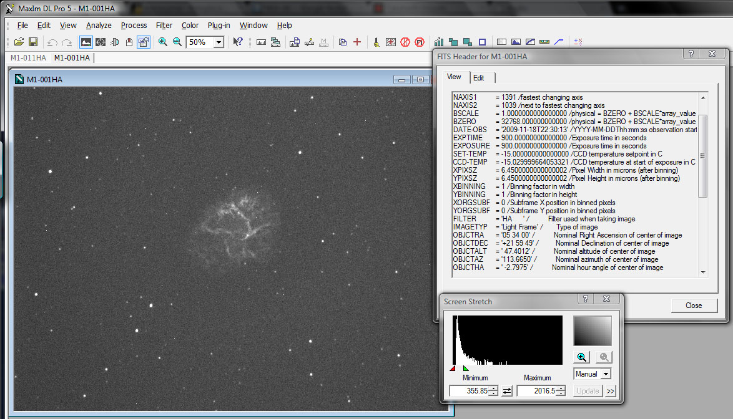
Task: Click the context help arrow-question icon
Action: pos(238,42)
